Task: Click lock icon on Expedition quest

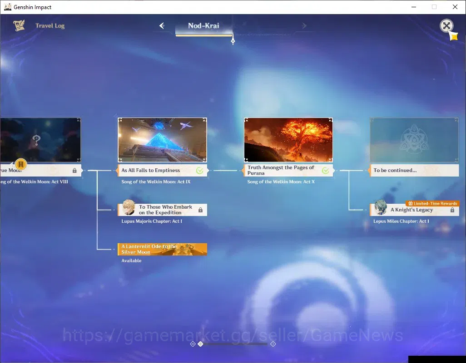Action: [201, 210]
